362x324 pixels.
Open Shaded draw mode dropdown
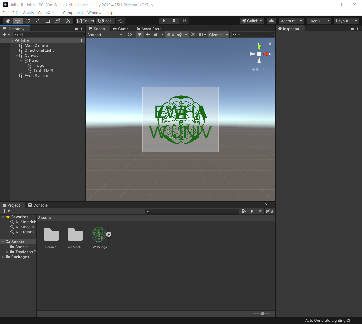(x=105, y=35)
